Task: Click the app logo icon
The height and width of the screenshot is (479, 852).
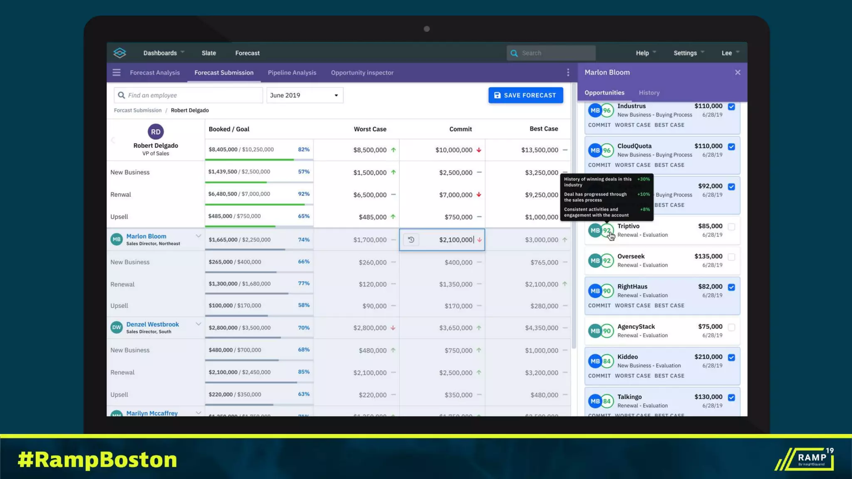Action: pos(119,53)
